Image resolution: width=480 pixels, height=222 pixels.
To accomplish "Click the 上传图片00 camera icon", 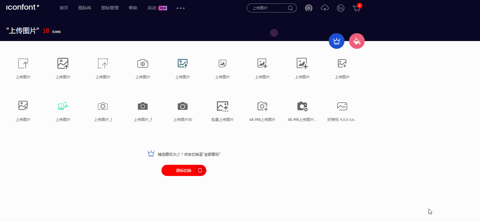I will [183, 106].
